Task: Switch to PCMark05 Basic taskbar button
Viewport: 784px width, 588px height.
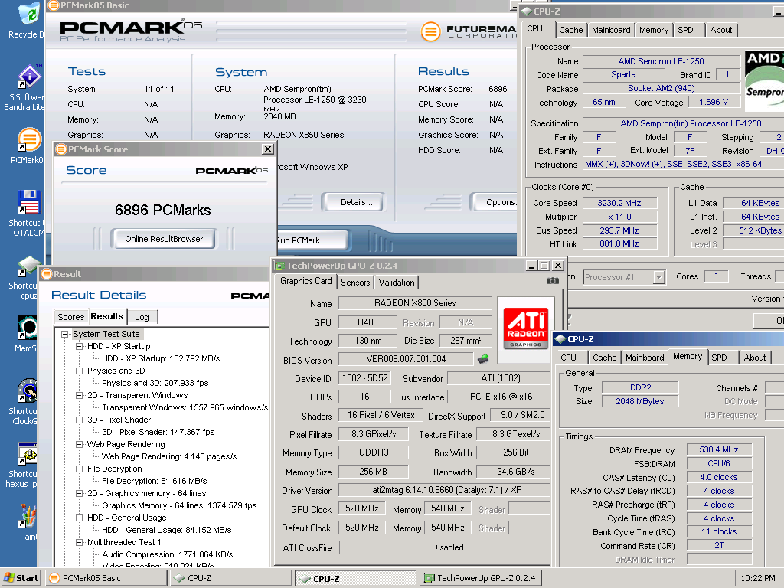Action: [x=106, y=578]
